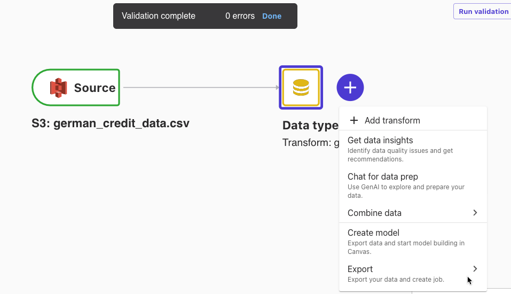Screen dimensions: 511x294
Task: Click the S3: german_credit_data.csv label
Action: (x=111, y=123)
